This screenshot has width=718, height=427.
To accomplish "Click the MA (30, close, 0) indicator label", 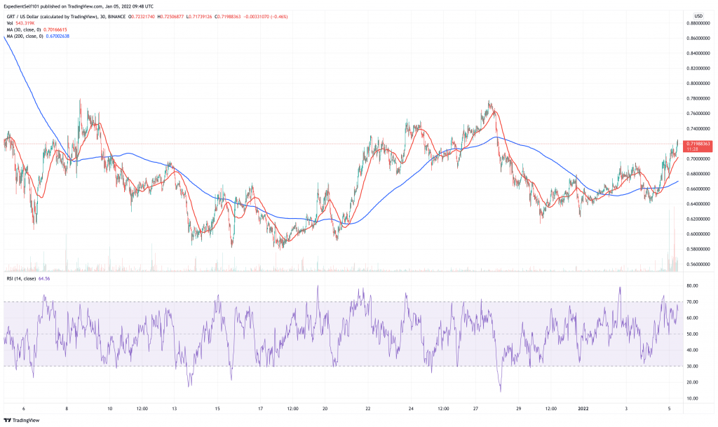I will click(x=24, y=29).
